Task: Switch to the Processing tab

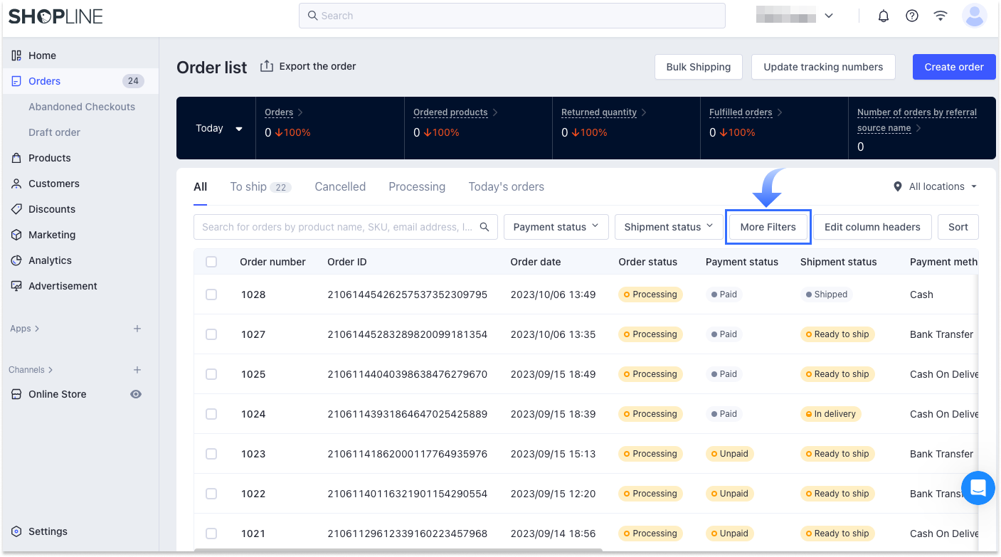Action: pos(417,187)
